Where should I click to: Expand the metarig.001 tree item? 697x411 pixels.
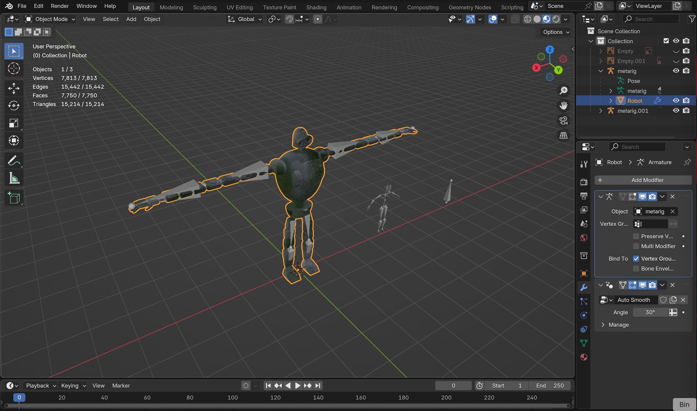click(x=601, y=111)
